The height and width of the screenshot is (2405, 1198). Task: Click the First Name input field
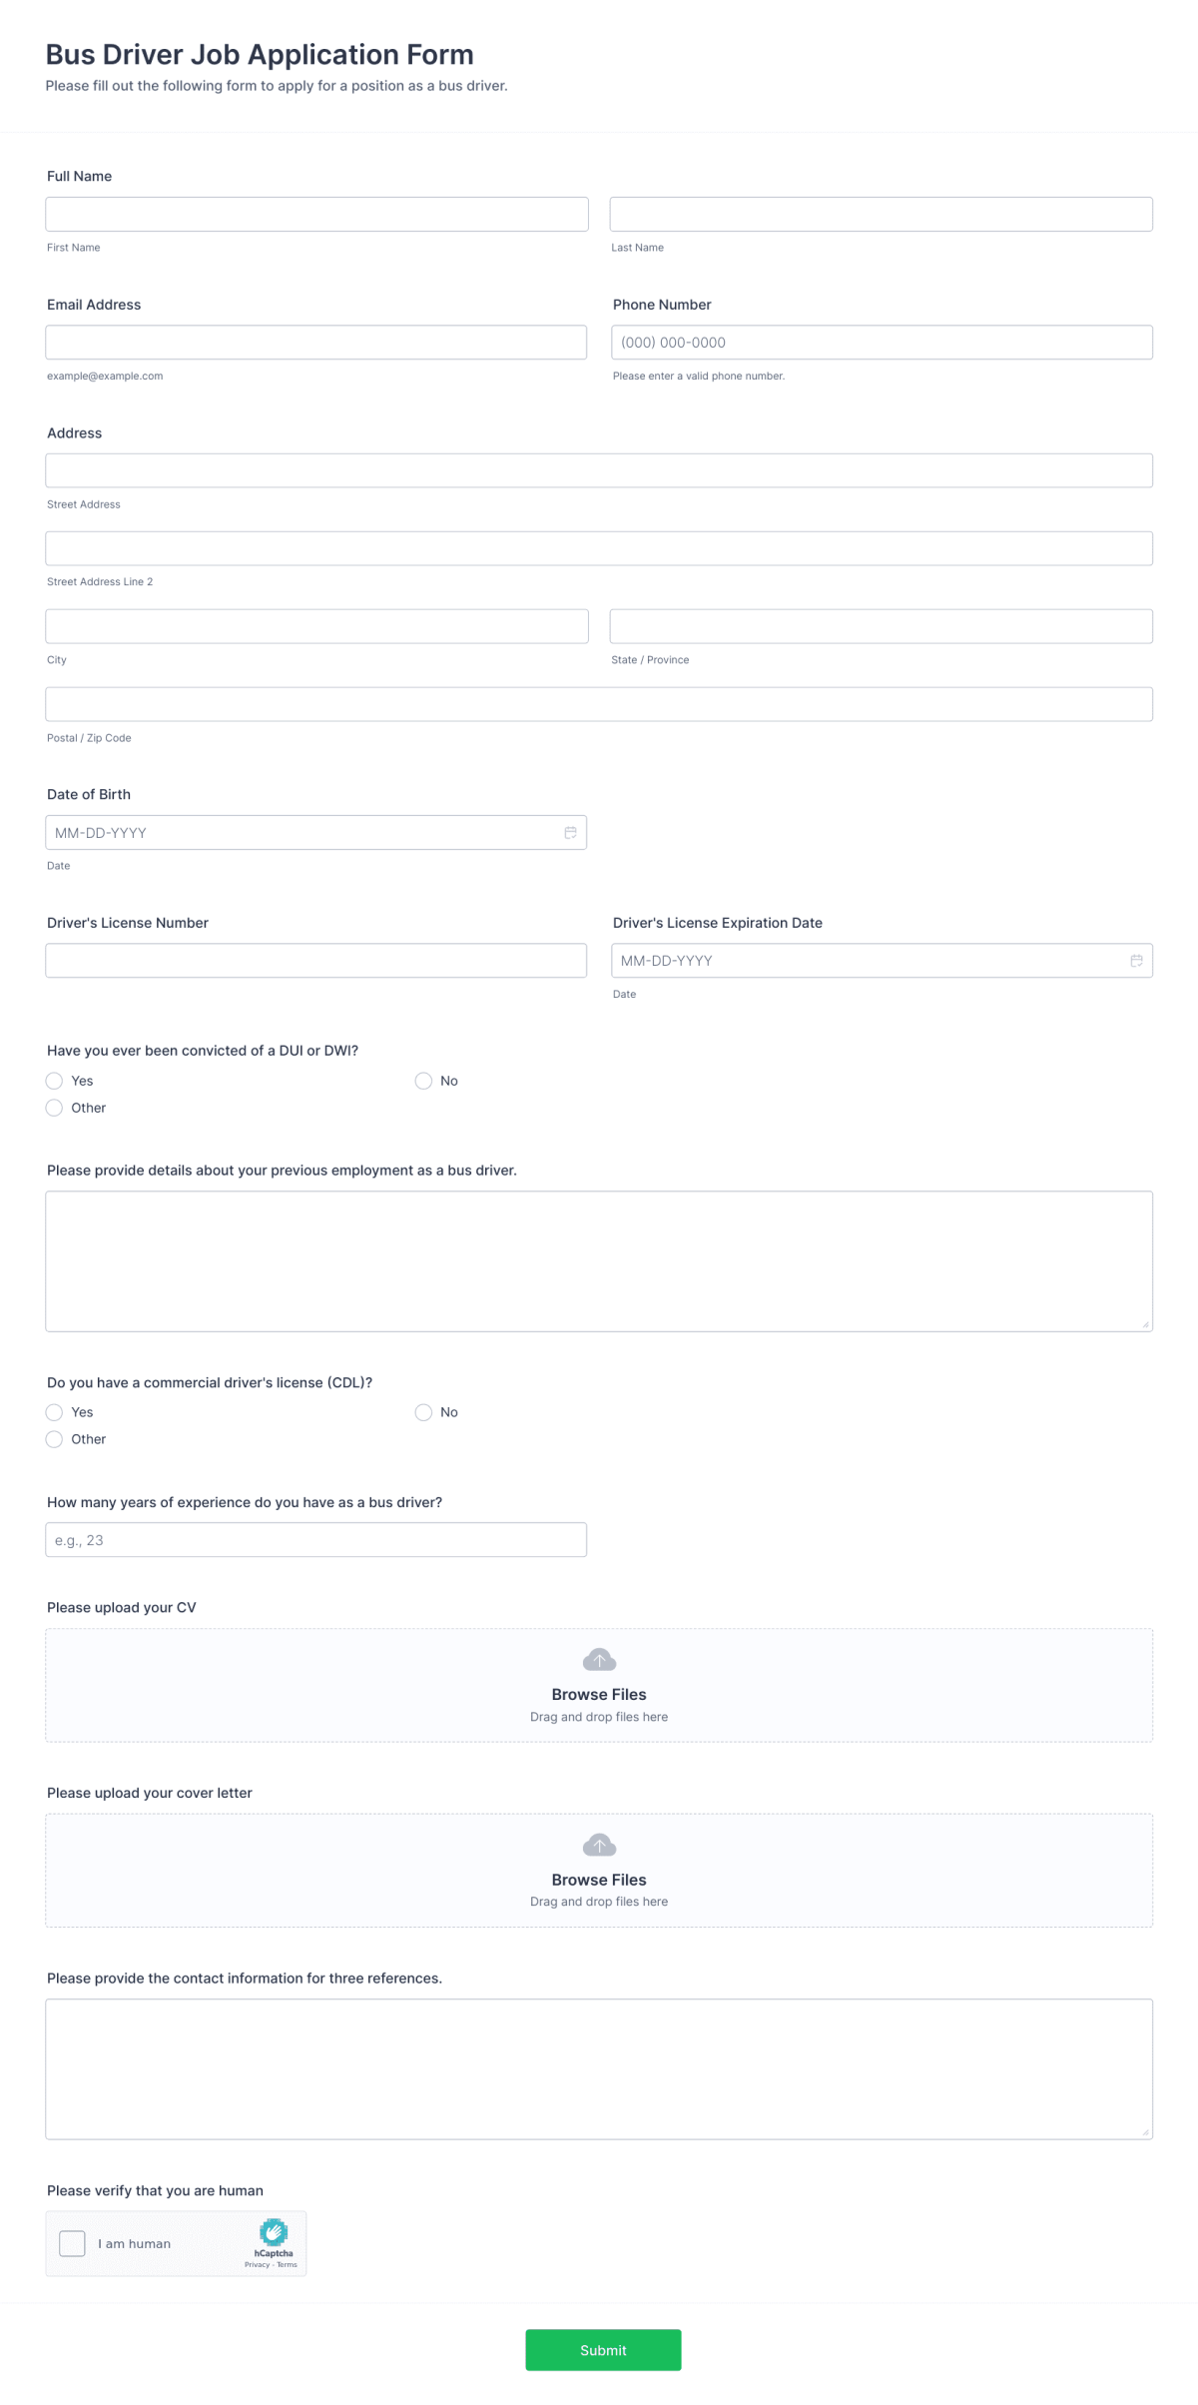tap(316, 213)
